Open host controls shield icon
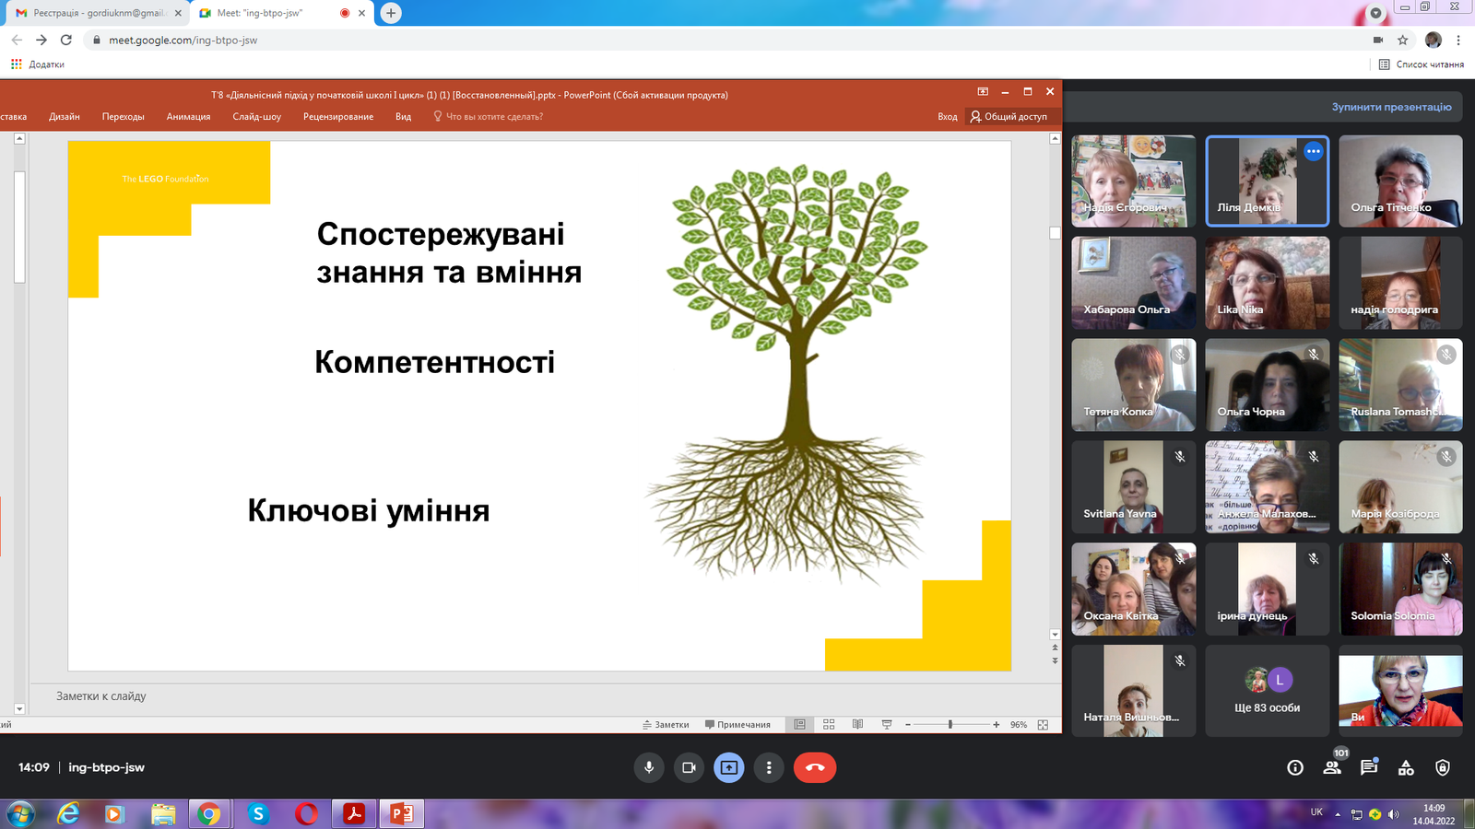Image resolution: width=1475 pixels, height=829 pixels. coord(1443,767)
